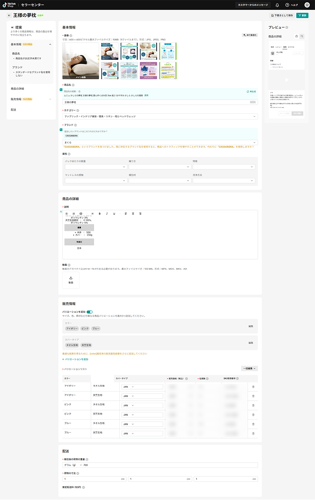Delete the アイボリー 天竺生地 variation row
315x500 pixels.
tap(253, 396)
